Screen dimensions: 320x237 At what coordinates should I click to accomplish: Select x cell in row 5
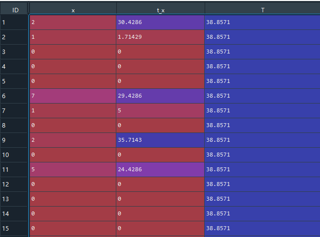tap(73, 81)
